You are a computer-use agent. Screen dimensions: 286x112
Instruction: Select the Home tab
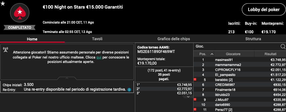tap(32, 39)
